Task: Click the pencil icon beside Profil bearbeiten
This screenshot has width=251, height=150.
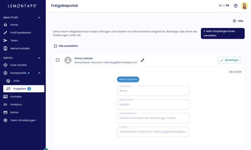Action: (x=5, y=33)
